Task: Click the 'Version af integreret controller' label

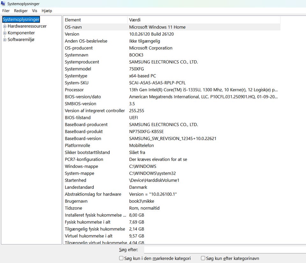Action: pyautogui.click(x=95, y=110)
